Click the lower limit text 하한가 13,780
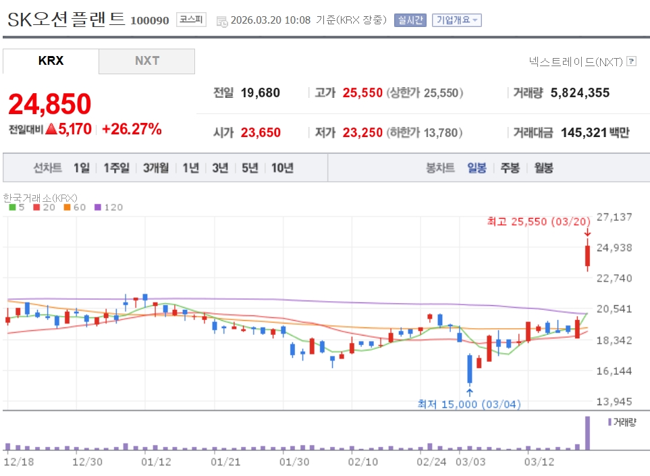Image resolution: width=650 pixels, height=476 pixels. pyautogui.click(x=424, y=132)
